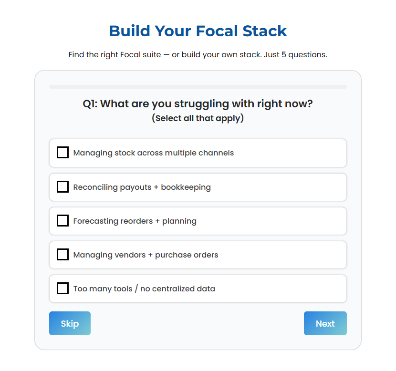Enable the 'Forecasting reorders + planning' checkbox
Screen dimensions: 396x371
(x=63, y=221)
